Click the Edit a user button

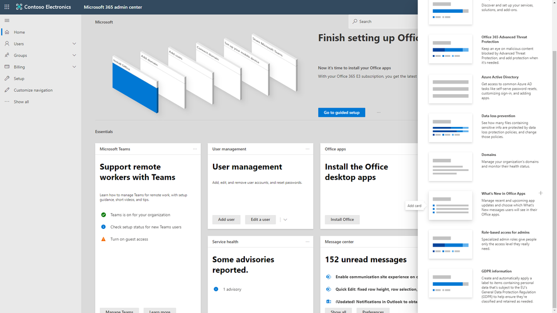coord(260,219)
